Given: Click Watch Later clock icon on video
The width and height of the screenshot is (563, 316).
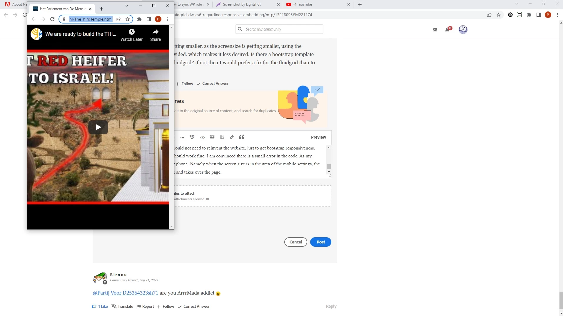Looking at the screenshot, I should click(x=132, y=32).
